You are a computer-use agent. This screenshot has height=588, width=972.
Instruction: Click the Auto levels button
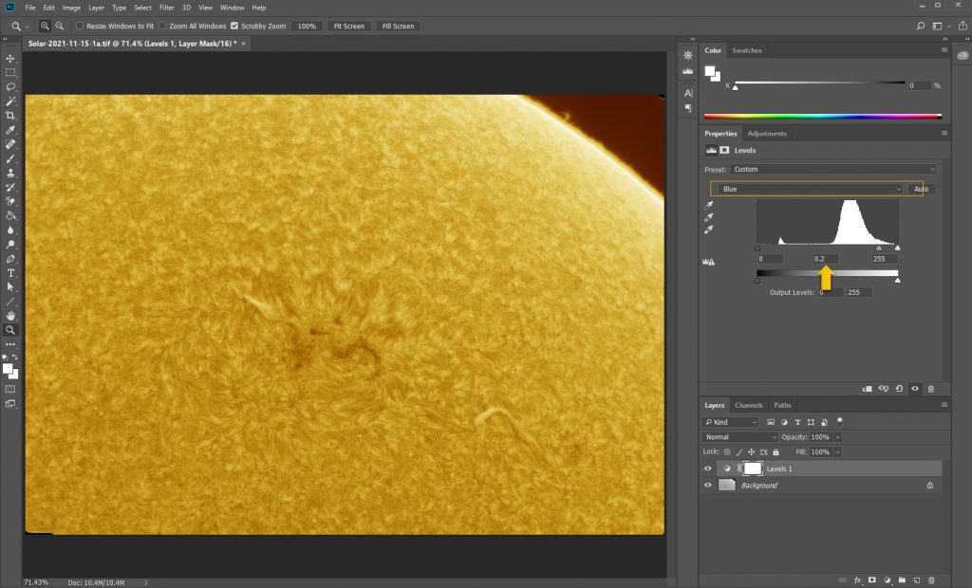(920, 189)
